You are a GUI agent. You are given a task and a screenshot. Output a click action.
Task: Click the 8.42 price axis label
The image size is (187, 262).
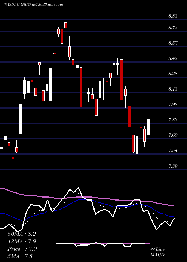coord(173,58)
